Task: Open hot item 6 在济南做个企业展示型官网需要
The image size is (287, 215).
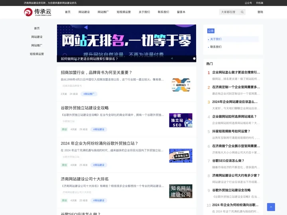Action: pyautogui.click(x=236, y=146)
